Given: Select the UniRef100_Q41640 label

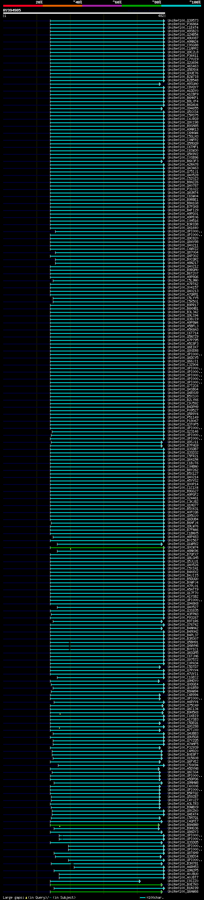Looking at the screenshot, I should 183,228.
